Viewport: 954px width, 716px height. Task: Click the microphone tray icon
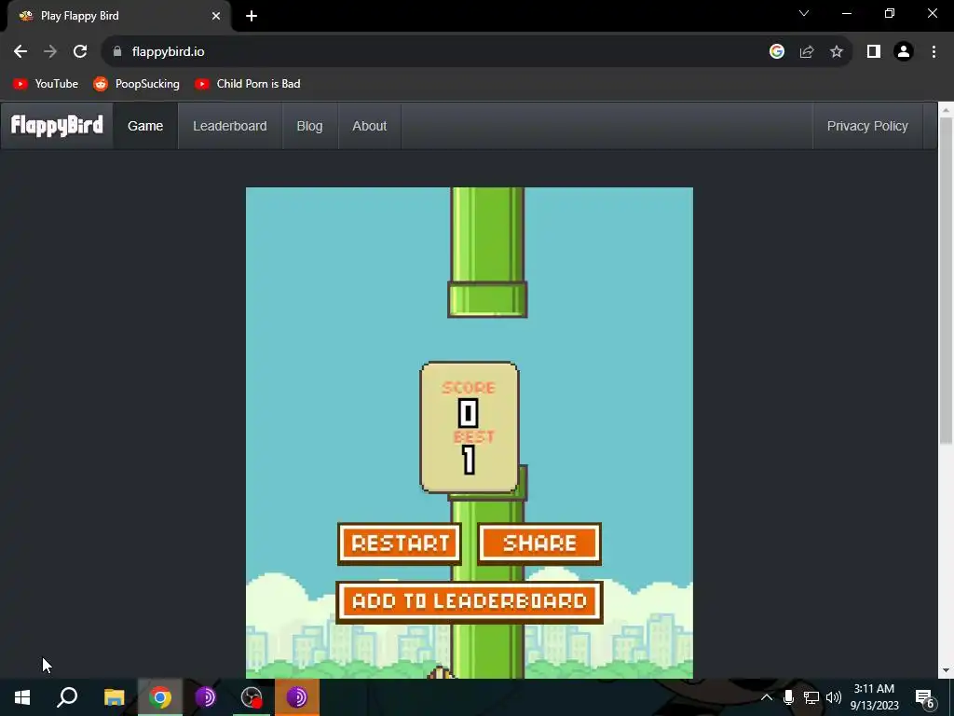788,697
